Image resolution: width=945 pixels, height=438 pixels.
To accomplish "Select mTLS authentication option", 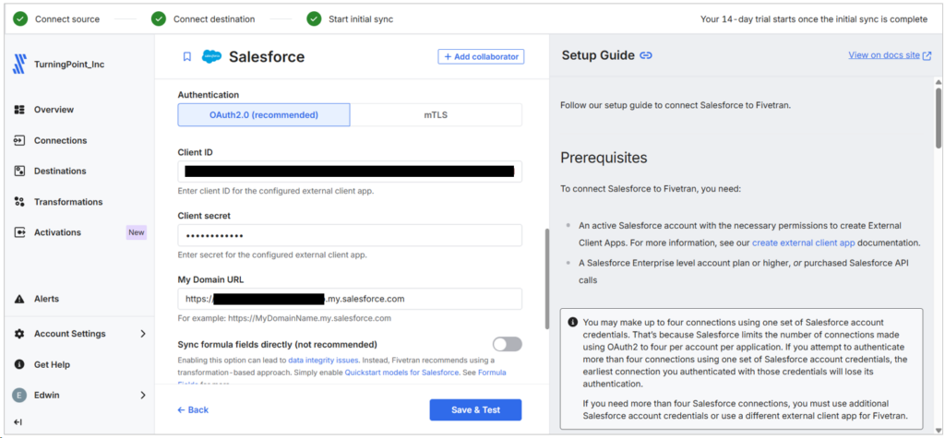I will (x=436, y=115).
